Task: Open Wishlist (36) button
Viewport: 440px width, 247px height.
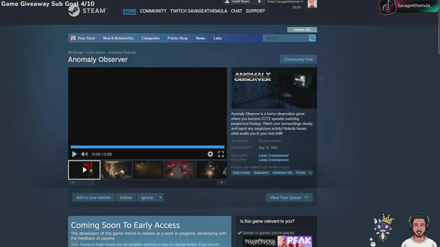Action: (x=302, y=30)
